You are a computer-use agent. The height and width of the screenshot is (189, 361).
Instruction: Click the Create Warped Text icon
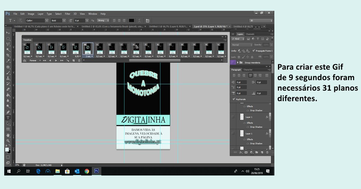pyautogui.click(x=139, y=21)
